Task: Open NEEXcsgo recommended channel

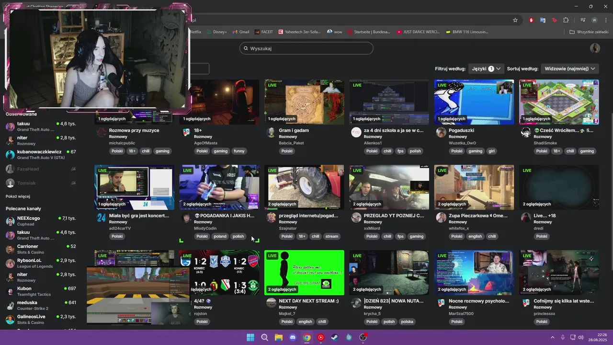Action: (41, 221)
